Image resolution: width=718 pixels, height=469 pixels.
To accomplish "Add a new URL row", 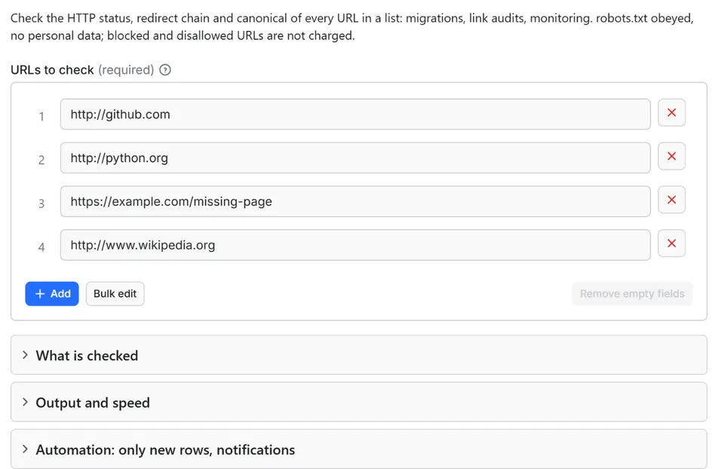I will tap(52, 293).
